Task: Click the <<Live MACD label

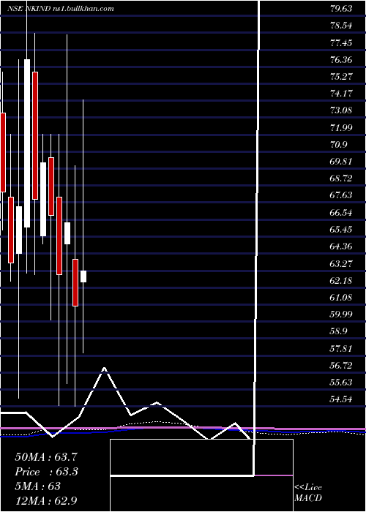Action: (308, 493)
